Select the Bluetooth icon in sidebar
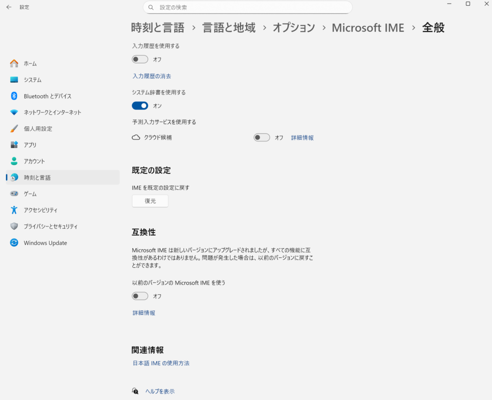This screenshot has height=400, width=492. click(x=14, y=96)
